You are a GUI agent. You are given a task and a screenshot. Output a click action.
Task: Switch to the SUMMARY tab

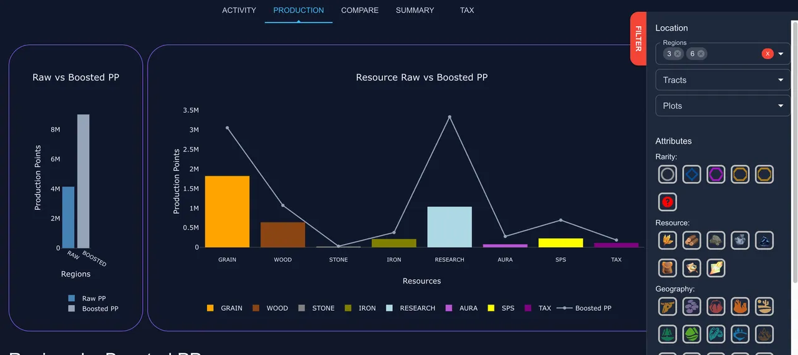(x=415, y=11)
